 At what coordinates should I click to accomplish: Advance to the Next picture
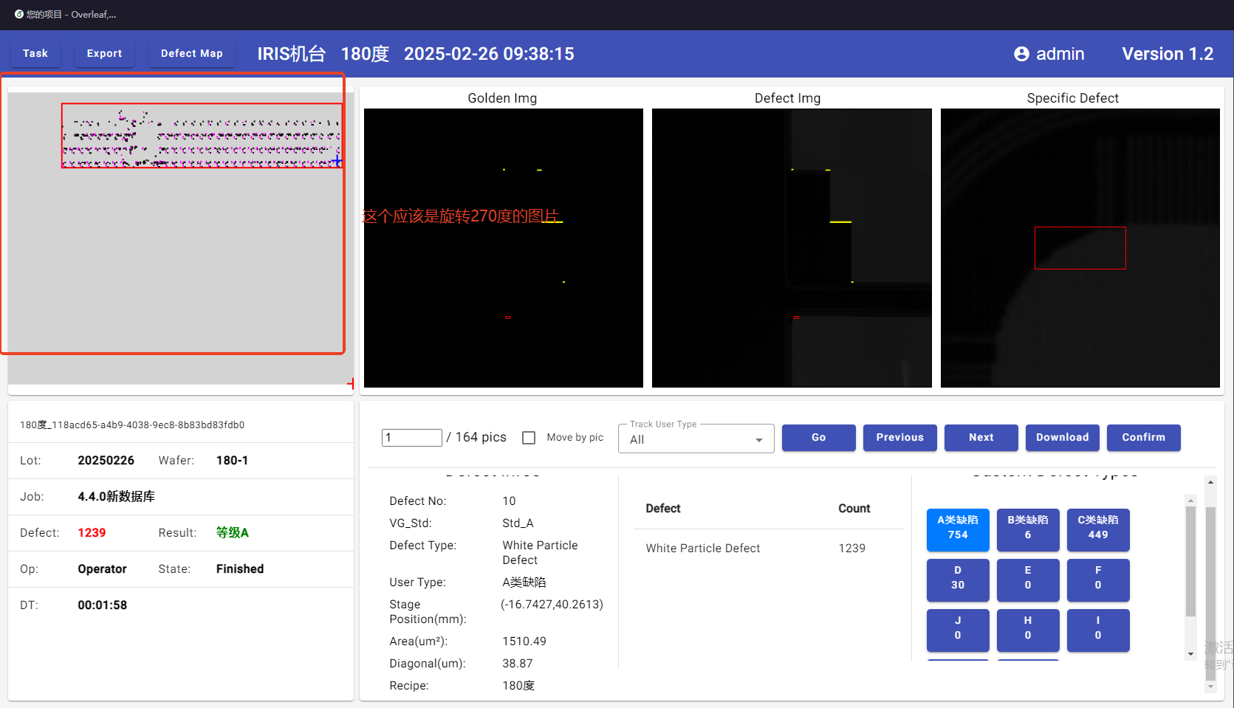pyautogui.click(x=981, y=437)
